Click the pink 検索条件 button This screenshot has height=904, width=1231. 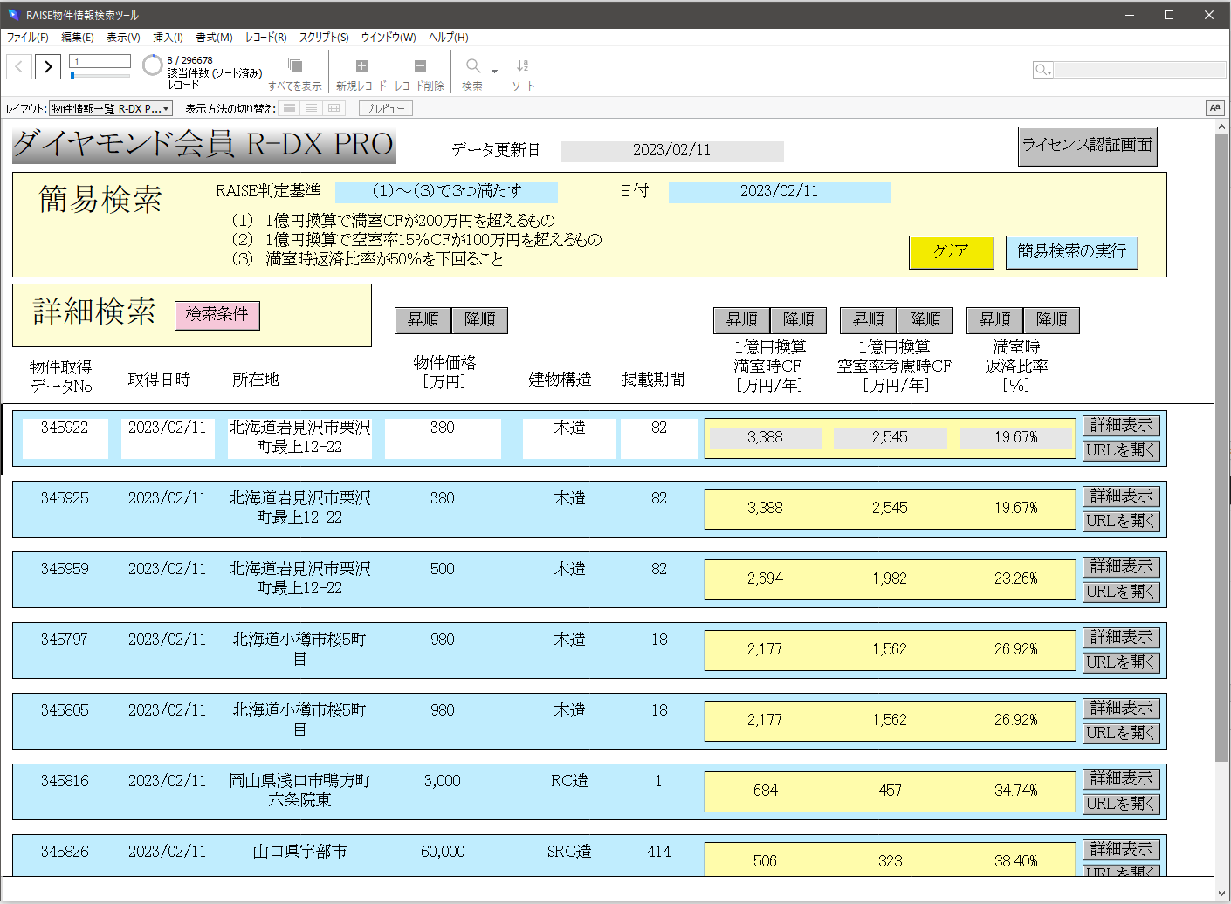pos(217,315)
